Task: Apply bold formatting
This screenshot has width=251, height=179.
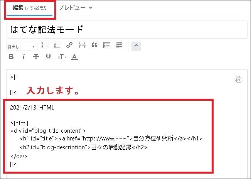Action: [x=11, y=57]
